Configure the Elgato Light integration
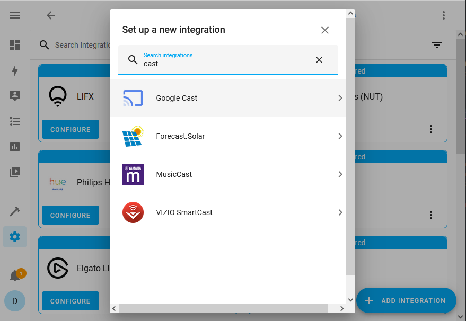The width and height of the screenshot is (466, 321). (71, 301)
